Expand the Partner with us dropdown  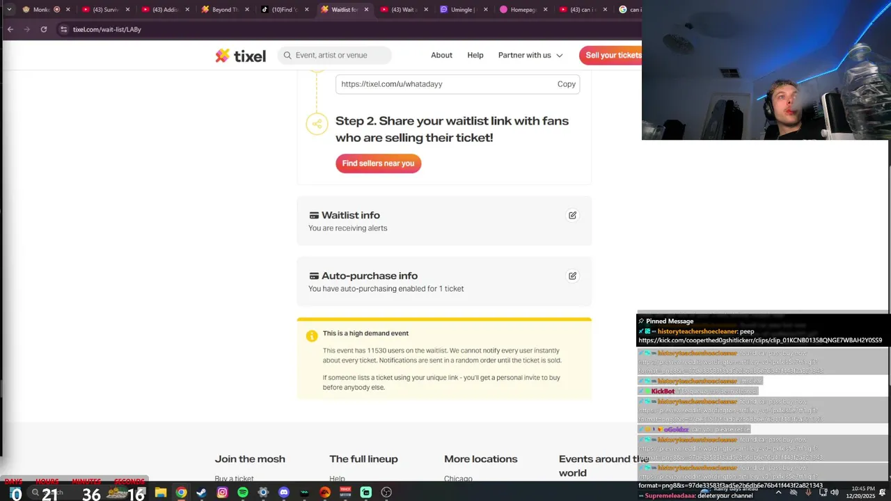point(530,55)
